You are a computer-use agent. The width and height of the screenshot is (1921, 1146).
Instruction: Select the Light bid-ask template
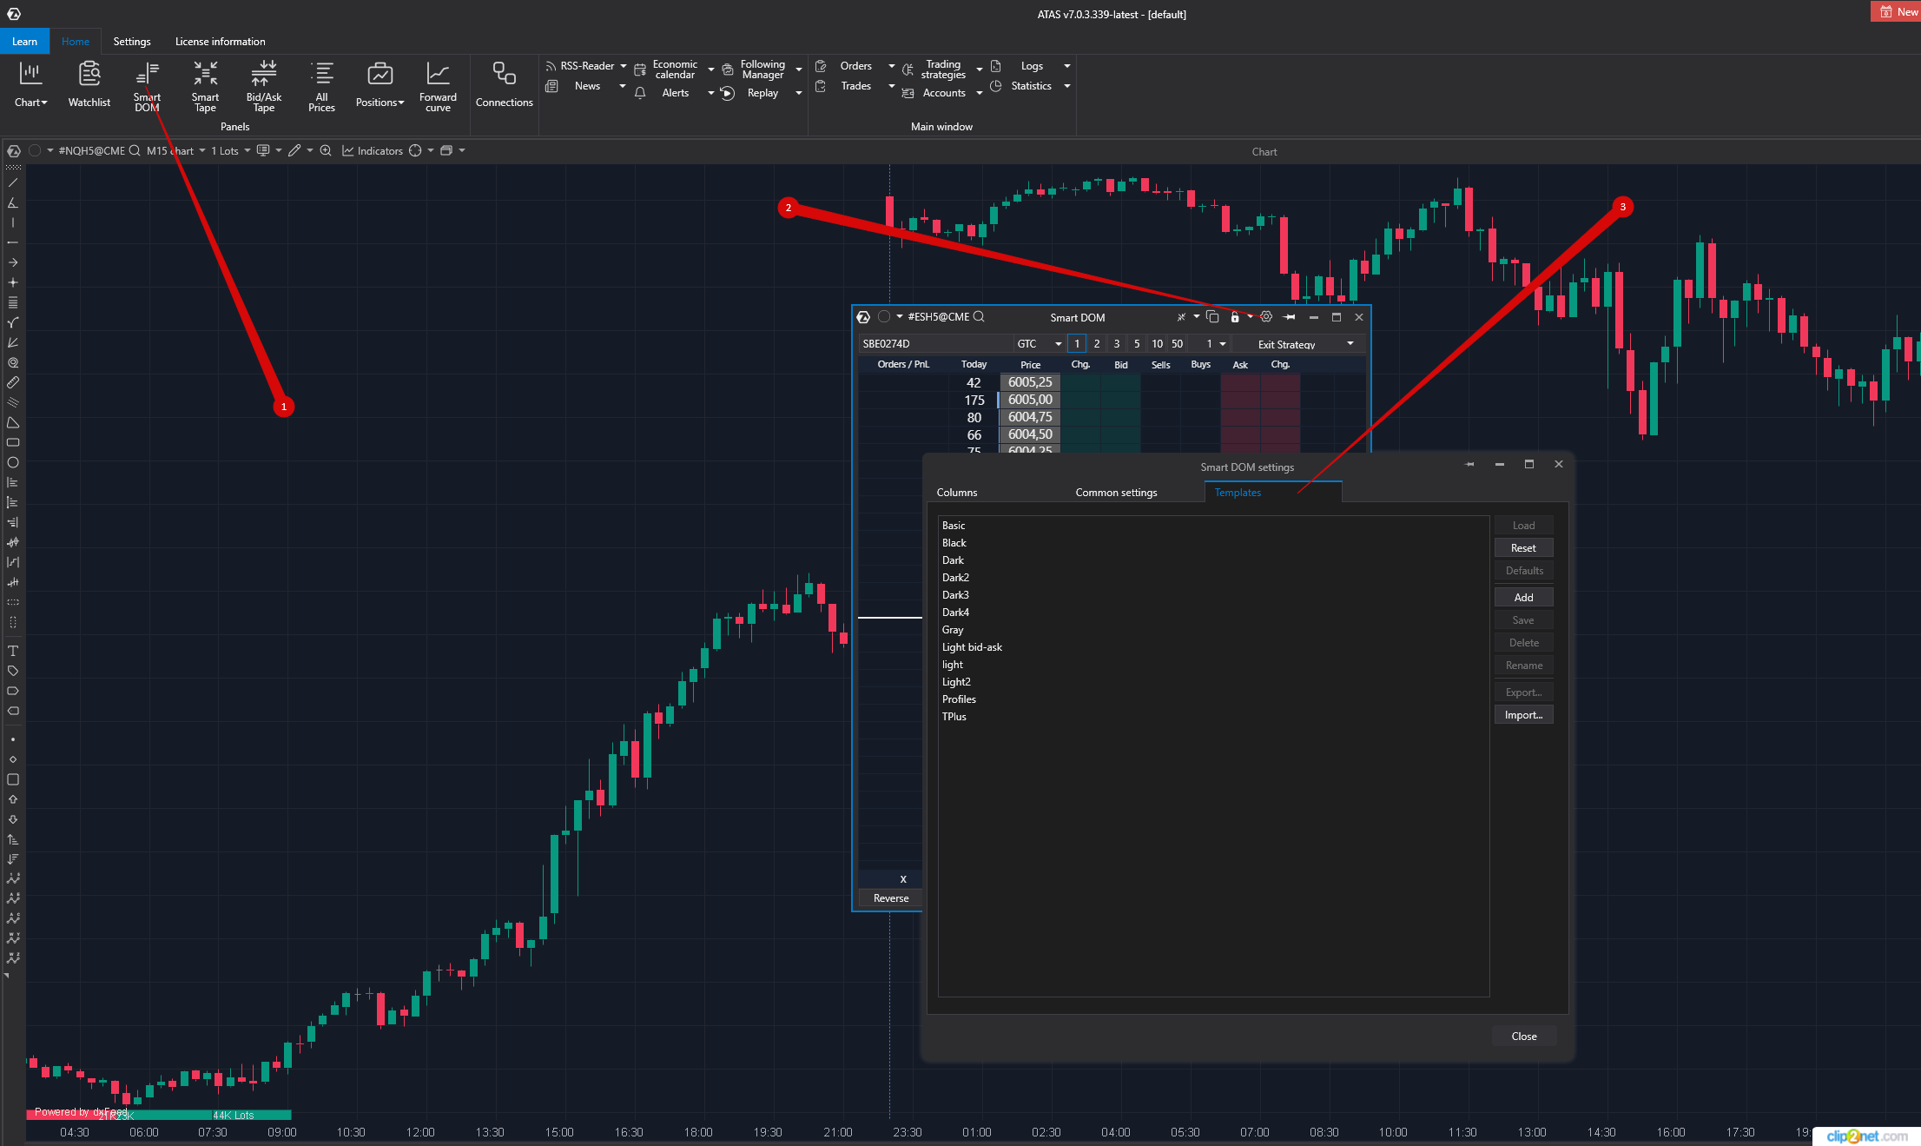972,647
